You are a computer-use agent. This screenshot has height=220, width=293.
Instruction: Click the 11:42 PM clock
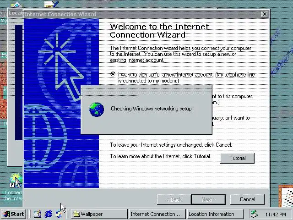276,214
